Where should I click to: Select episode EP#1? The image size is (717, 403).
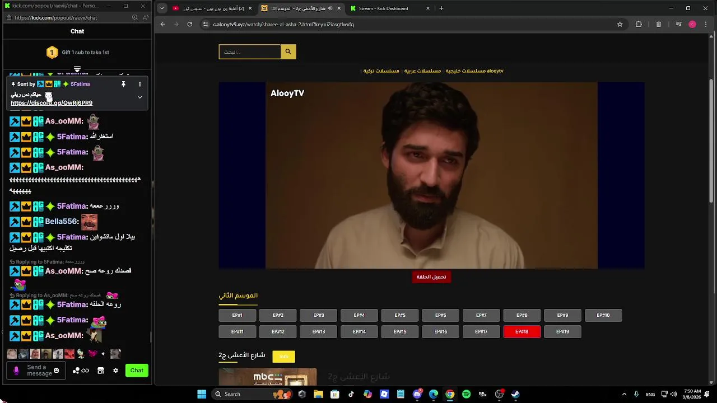pos(237,315)
